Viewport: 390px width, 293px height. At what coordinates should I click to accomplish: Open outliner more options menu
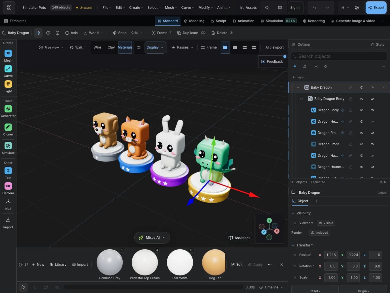tap(383, 66)
